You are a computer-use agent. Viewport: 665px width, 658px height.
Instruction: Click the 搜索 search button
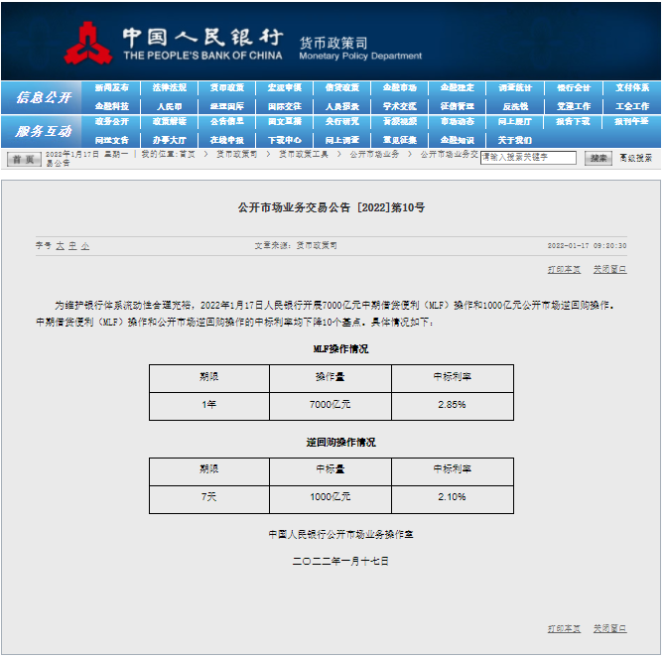[598, 158]
